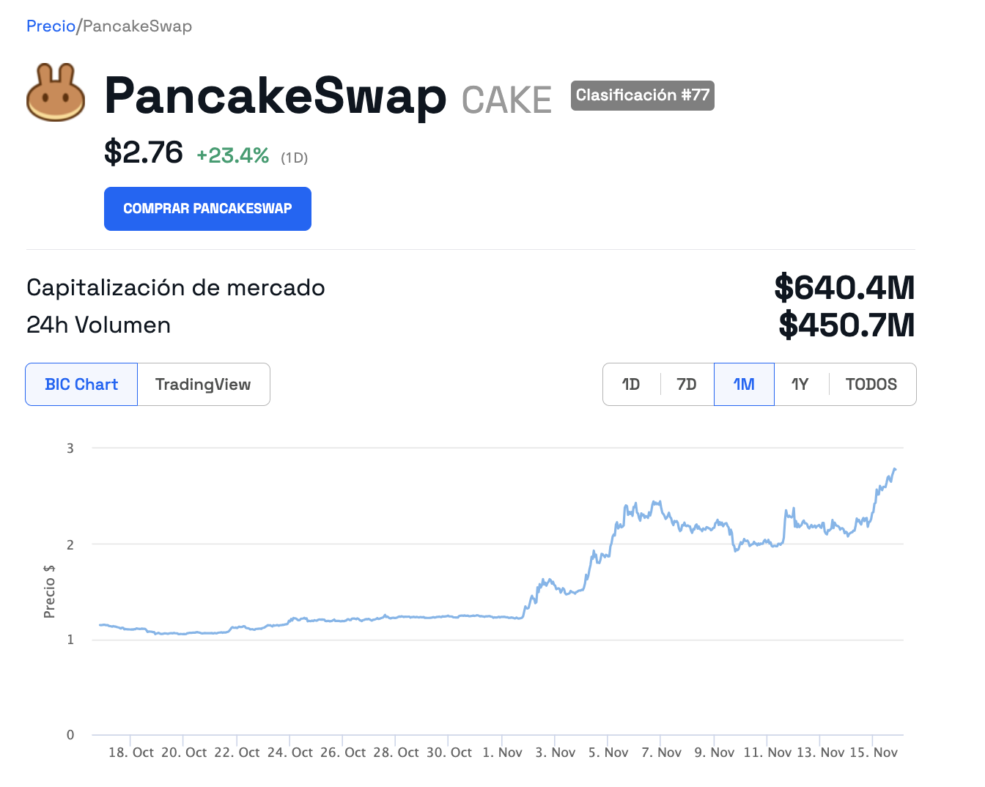Viewport: 985px width, 787px height.
Task: Click the $450.7M 24h volume value
Action: pyautogui.click(x=846, y=325)
